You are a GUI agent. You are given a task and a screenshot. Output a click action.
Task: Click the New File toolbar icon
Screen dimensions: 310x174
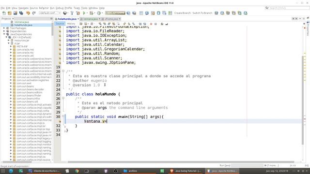coord(4,13)
